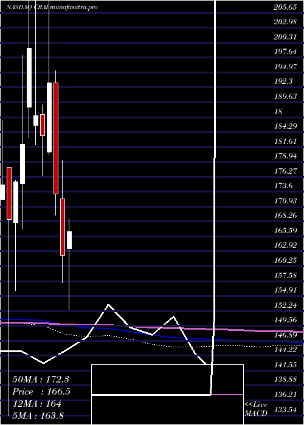Click the large white candle near 197.64
The height and width of the screenshot is (425, 304).
pyautogui.click(x=29, y=78)
